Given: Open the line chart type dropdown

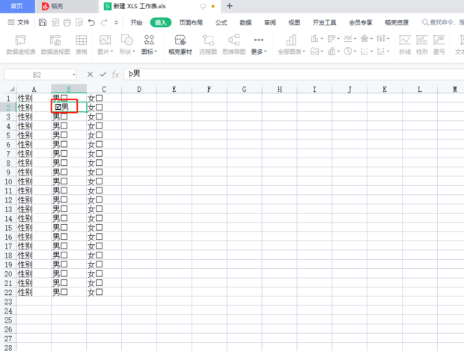Looking at the screenshot, I should [350, 38].
